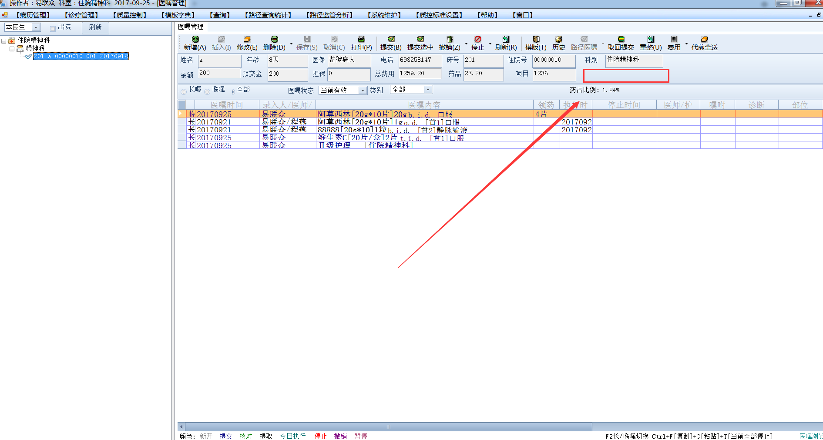Click the 床号 field showing 201
Image resolution: width=823 pixels, height=440 pixels.
click(484, 61)
